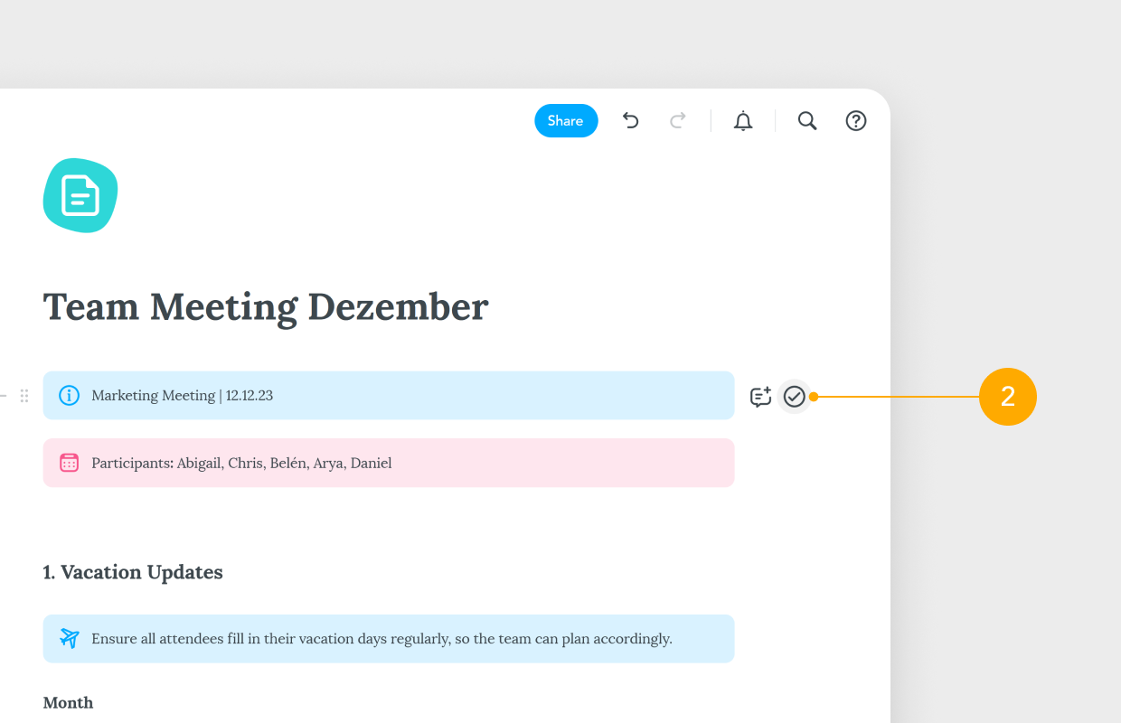Click info icon in Marketing Meeting callout

point(69,396)
